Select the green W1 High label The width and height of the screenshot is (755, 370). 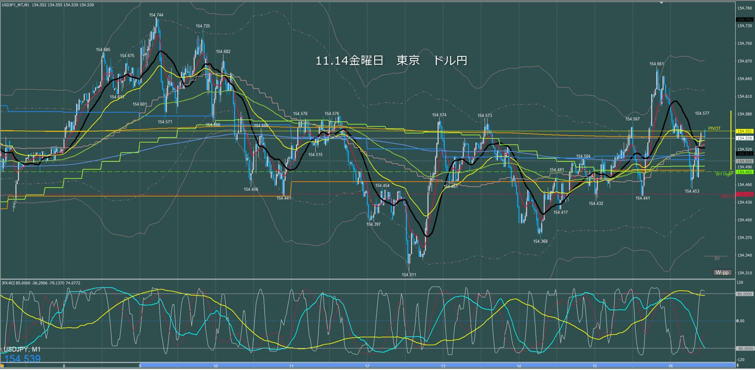pos(723,174)
